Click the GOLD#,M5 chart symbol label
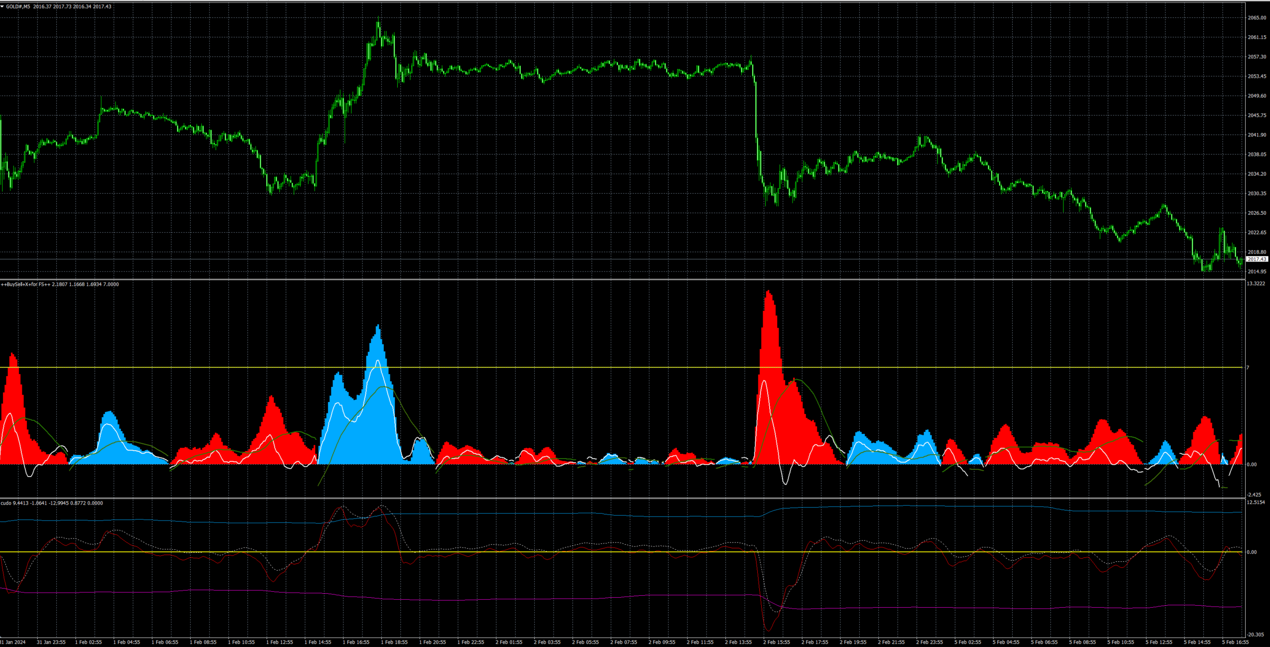The width and height of the screenshot is (1270, 647). (x=18, y=6)
